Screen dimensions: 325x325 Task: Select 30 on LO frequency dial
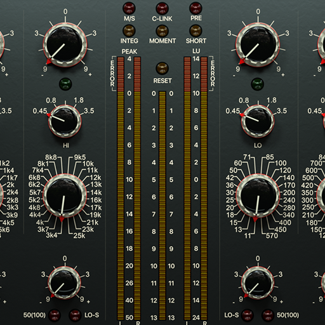coord(230,192)
